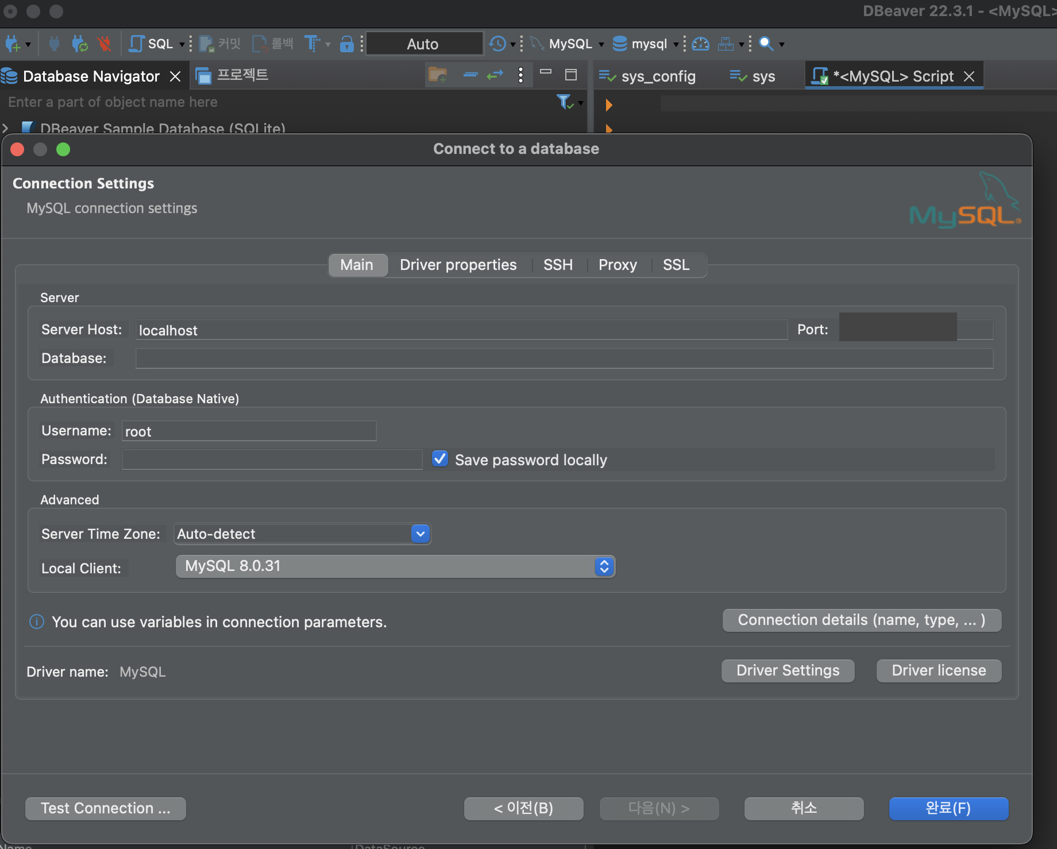Image resolution: width=1057 pixels, height=849 pixels.
Task: Click the Database name field
Action: (x=564, y=358)
